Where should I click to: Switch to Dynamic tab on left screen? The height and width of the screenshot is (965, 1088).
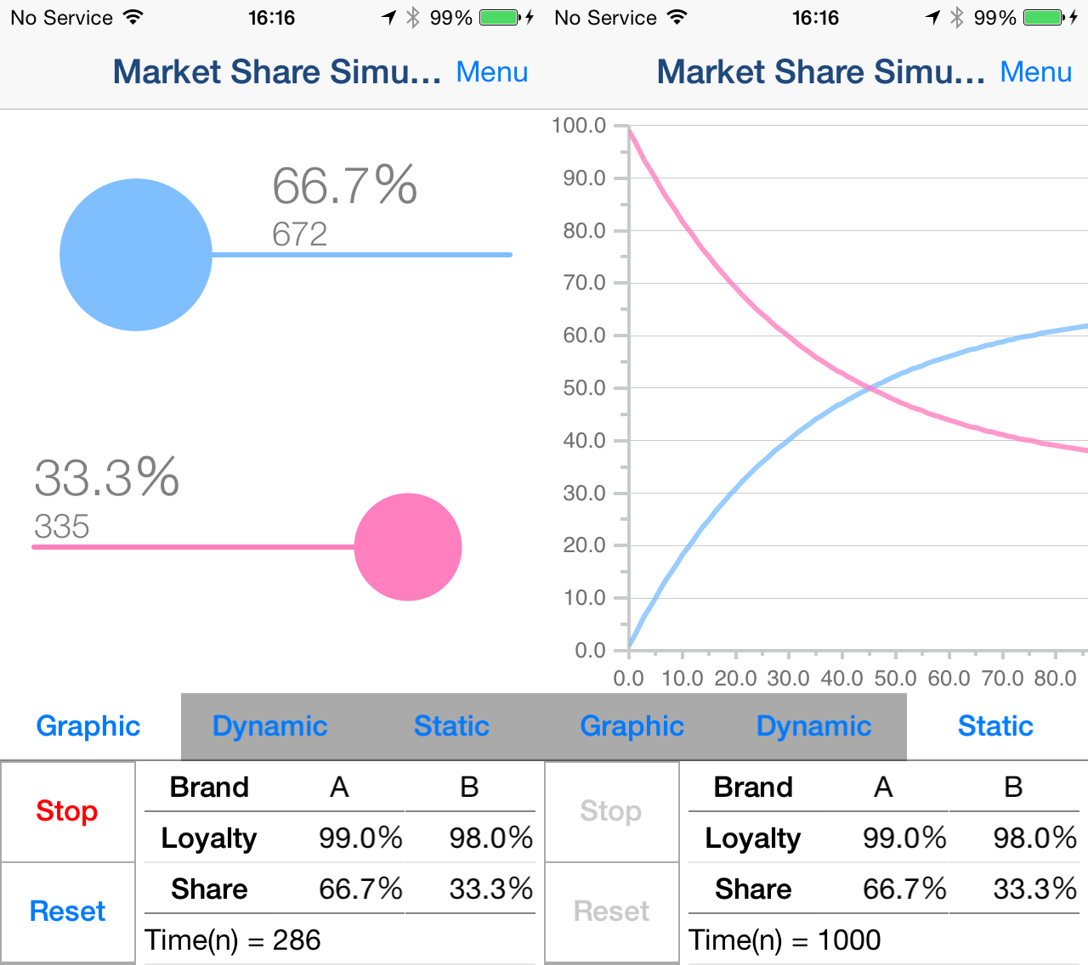click(270, 726)
